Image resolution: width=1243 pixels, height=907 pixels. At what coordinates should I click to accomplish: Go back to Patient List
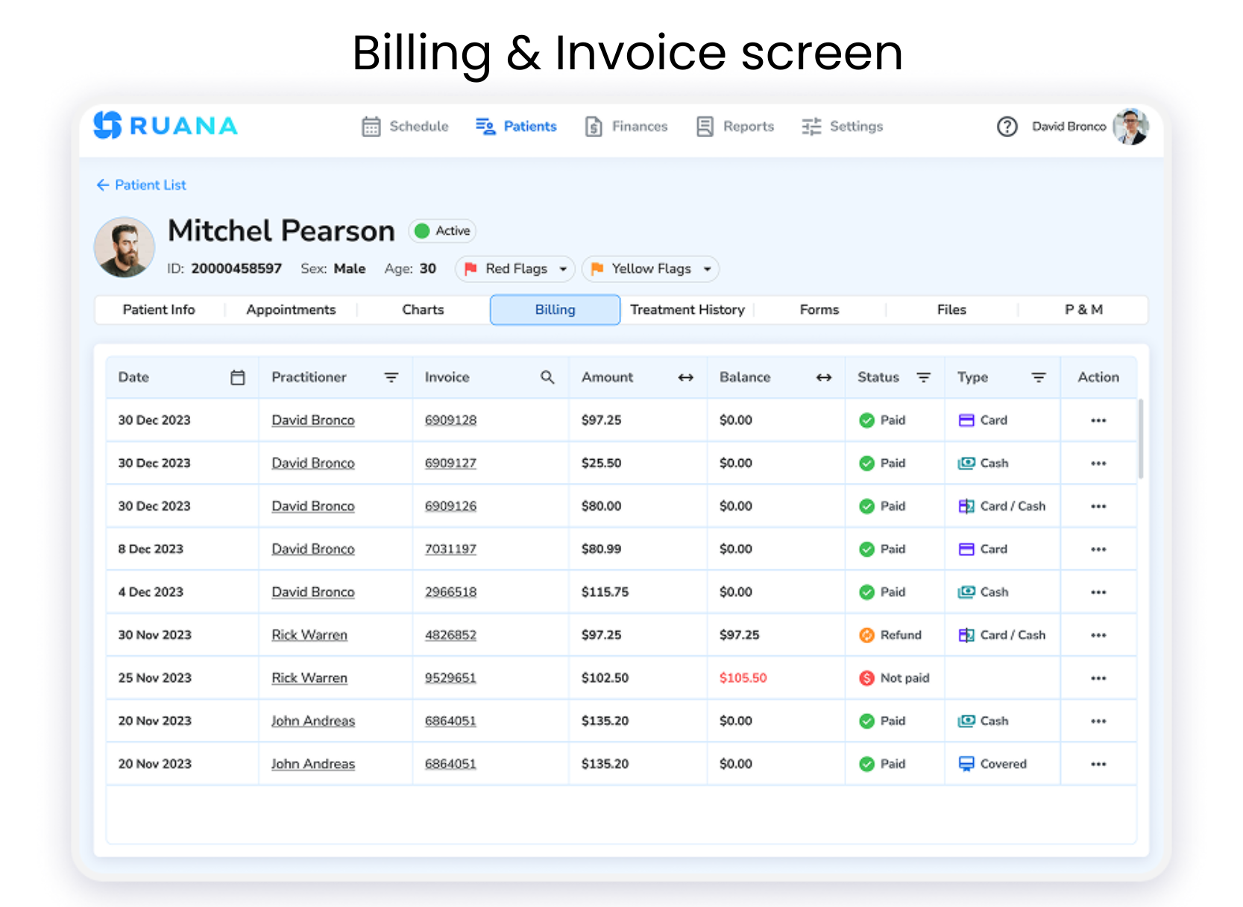[x=141, y=185]
